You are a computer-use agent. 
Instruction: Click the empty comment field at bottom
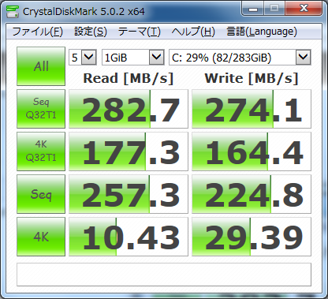[164, 275]
